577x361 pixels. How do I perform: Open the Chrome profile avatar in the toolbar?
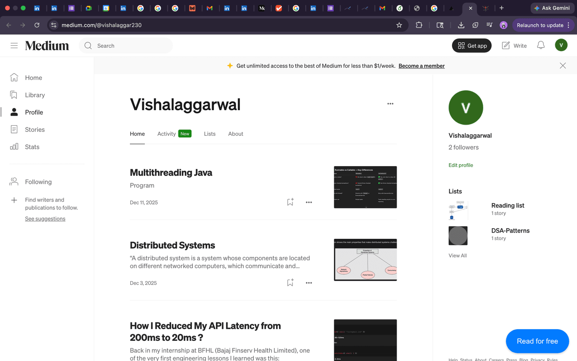pos(503,25)
